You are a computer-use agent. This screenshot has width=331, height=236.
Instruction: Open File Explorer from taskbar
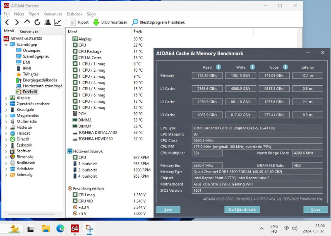46,229
